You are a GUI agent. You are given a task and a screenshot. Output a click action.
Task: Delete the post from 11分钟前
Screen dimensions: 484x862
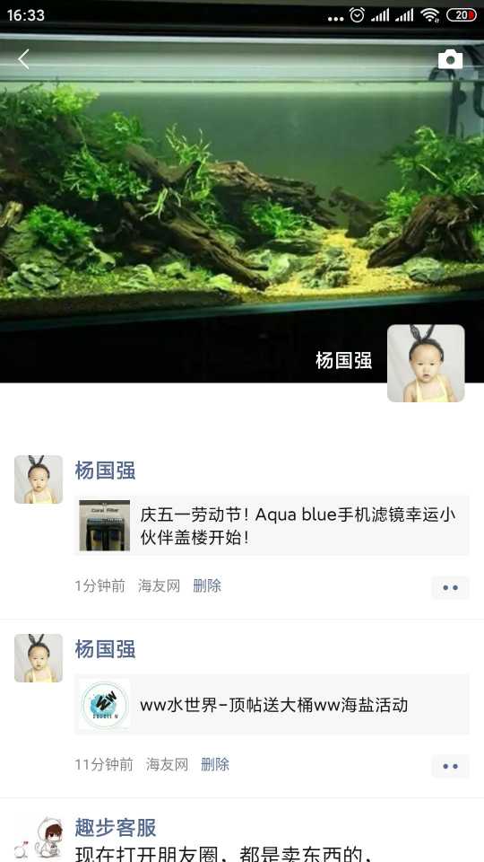(x=215, y=765)
